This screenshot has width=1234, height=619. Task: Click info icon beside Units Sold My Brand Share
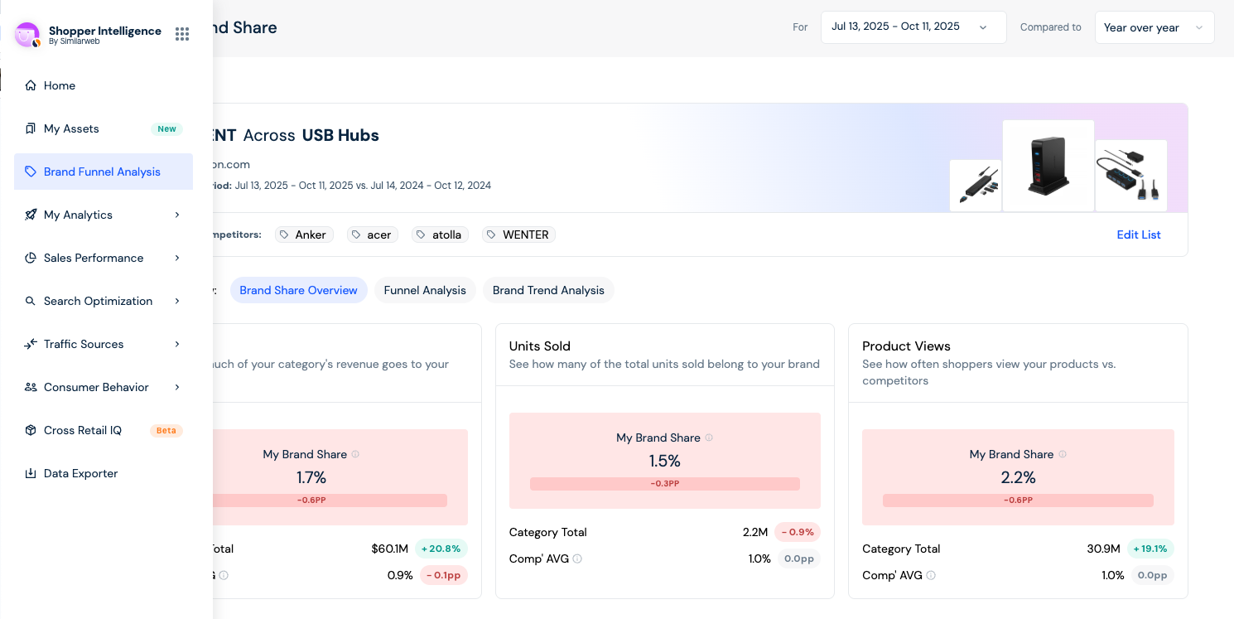709,438
